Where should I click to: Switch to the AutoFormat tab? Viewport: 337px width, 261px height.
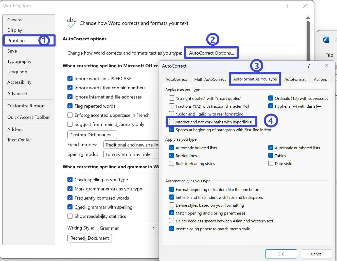click(x=295, y=79)
